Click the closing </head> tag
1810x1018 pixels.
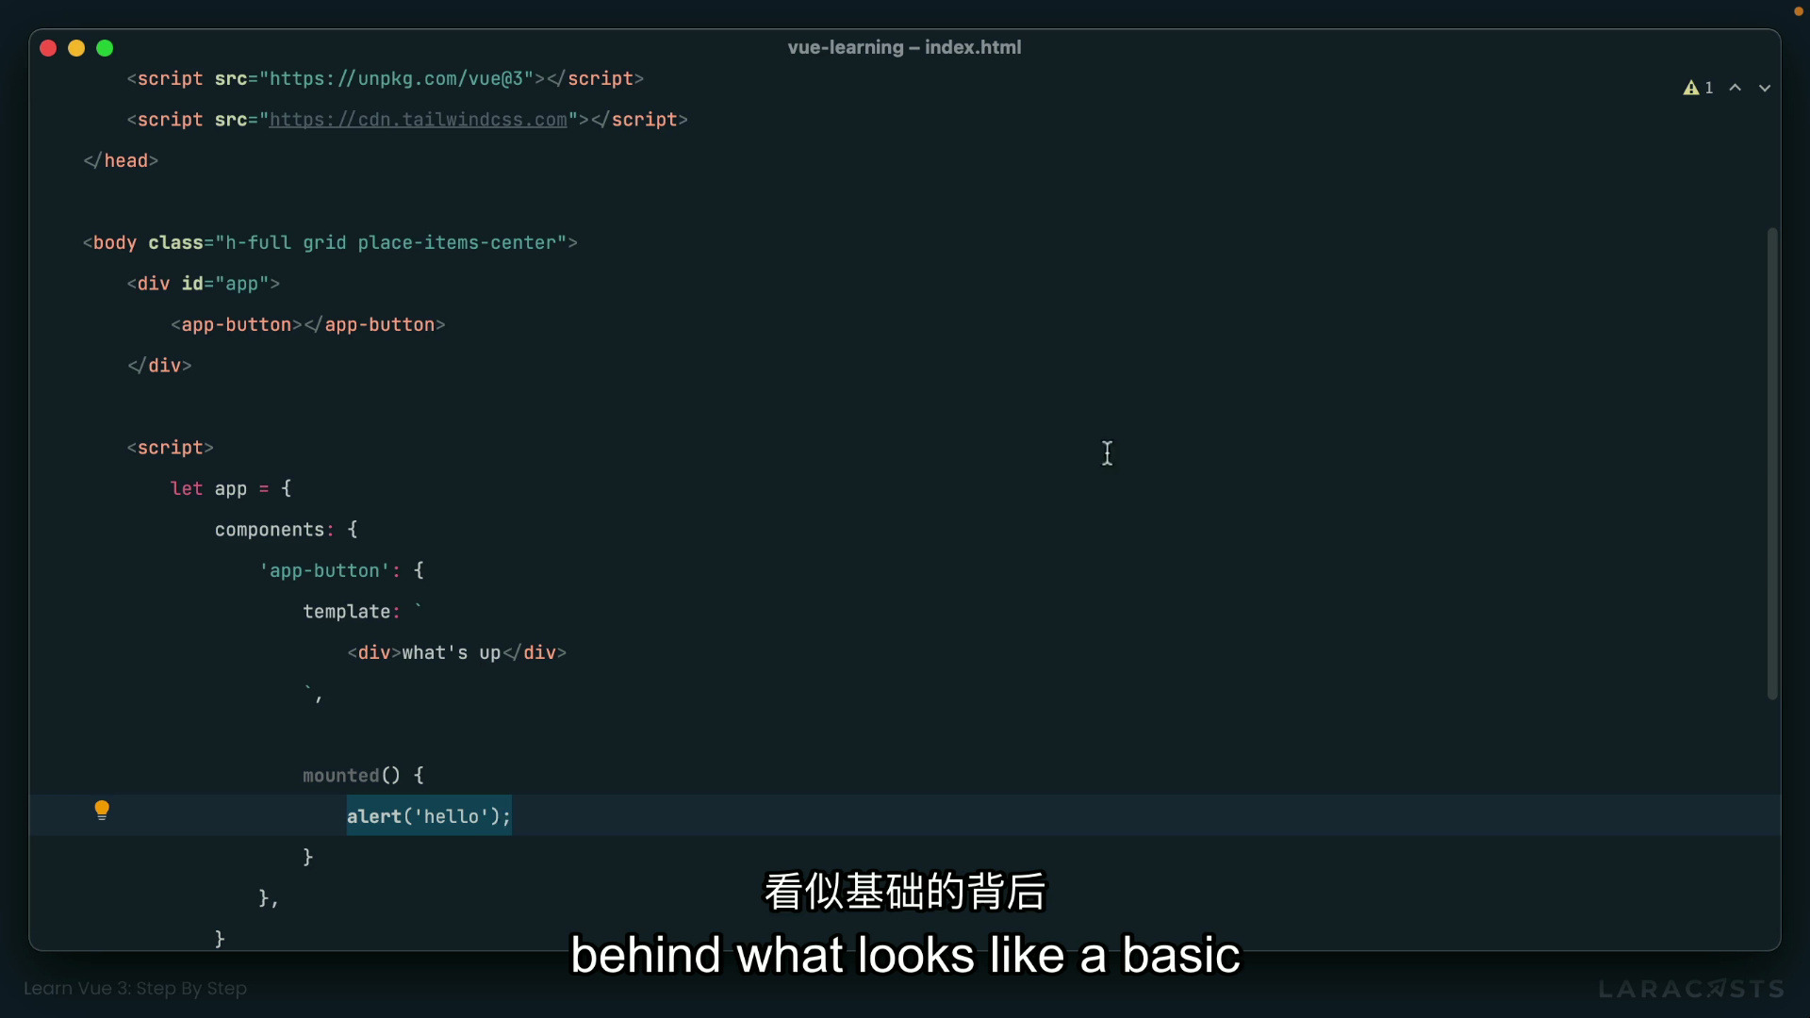121,160
